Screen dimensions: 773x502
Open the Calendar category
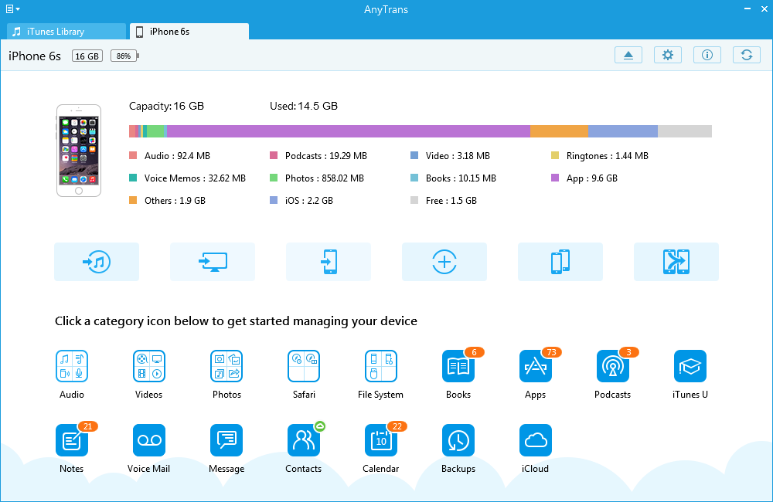[380, 440]
